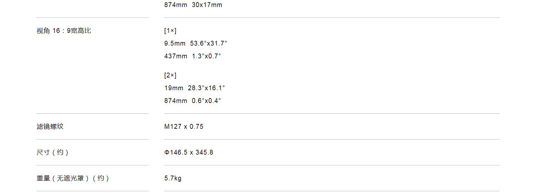Click the 53.6°x31.7° angle figure
Image resolution: width=536 pixels, height=196 pixels.
[209, 43]
